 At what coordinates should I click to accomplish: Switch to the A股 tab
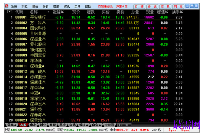coord(23,125)
